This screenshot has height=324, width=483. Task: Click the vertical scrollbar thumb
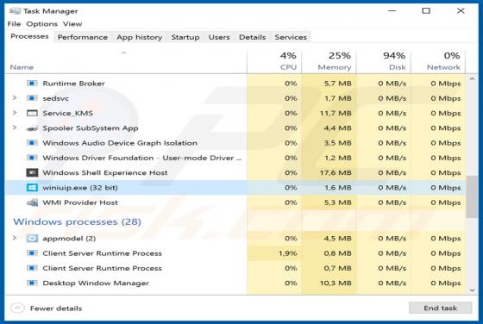pyautogui.click(x=472, y=197)
